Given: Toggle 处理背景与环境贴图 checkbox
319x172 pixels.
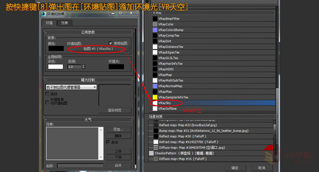Looking at the screenshot, I should point(47,102).
